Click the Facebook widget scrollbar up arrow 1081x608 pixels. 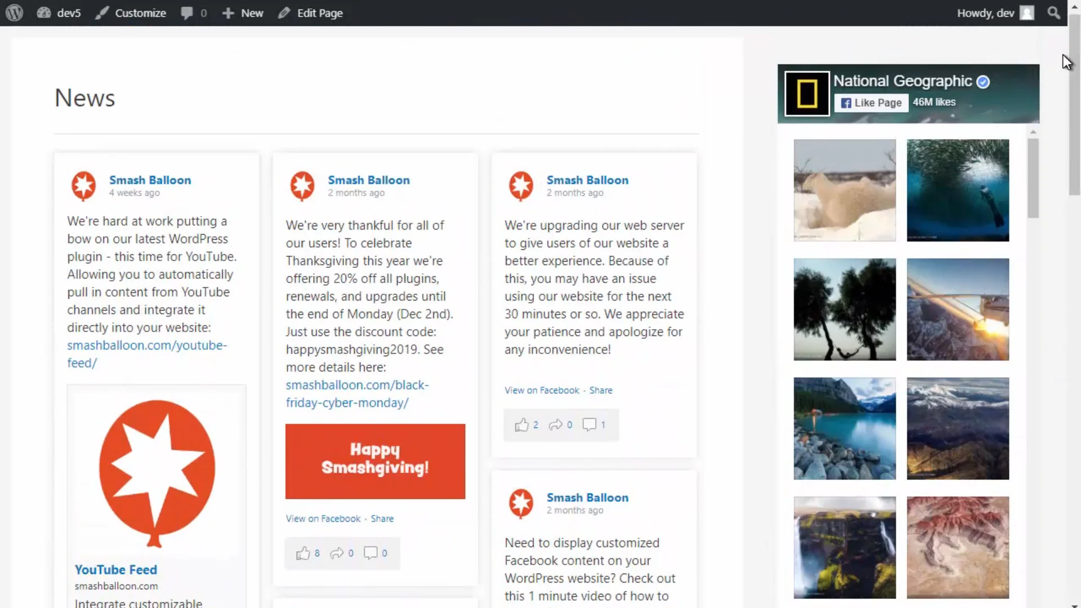click(x=1033, y=132)
